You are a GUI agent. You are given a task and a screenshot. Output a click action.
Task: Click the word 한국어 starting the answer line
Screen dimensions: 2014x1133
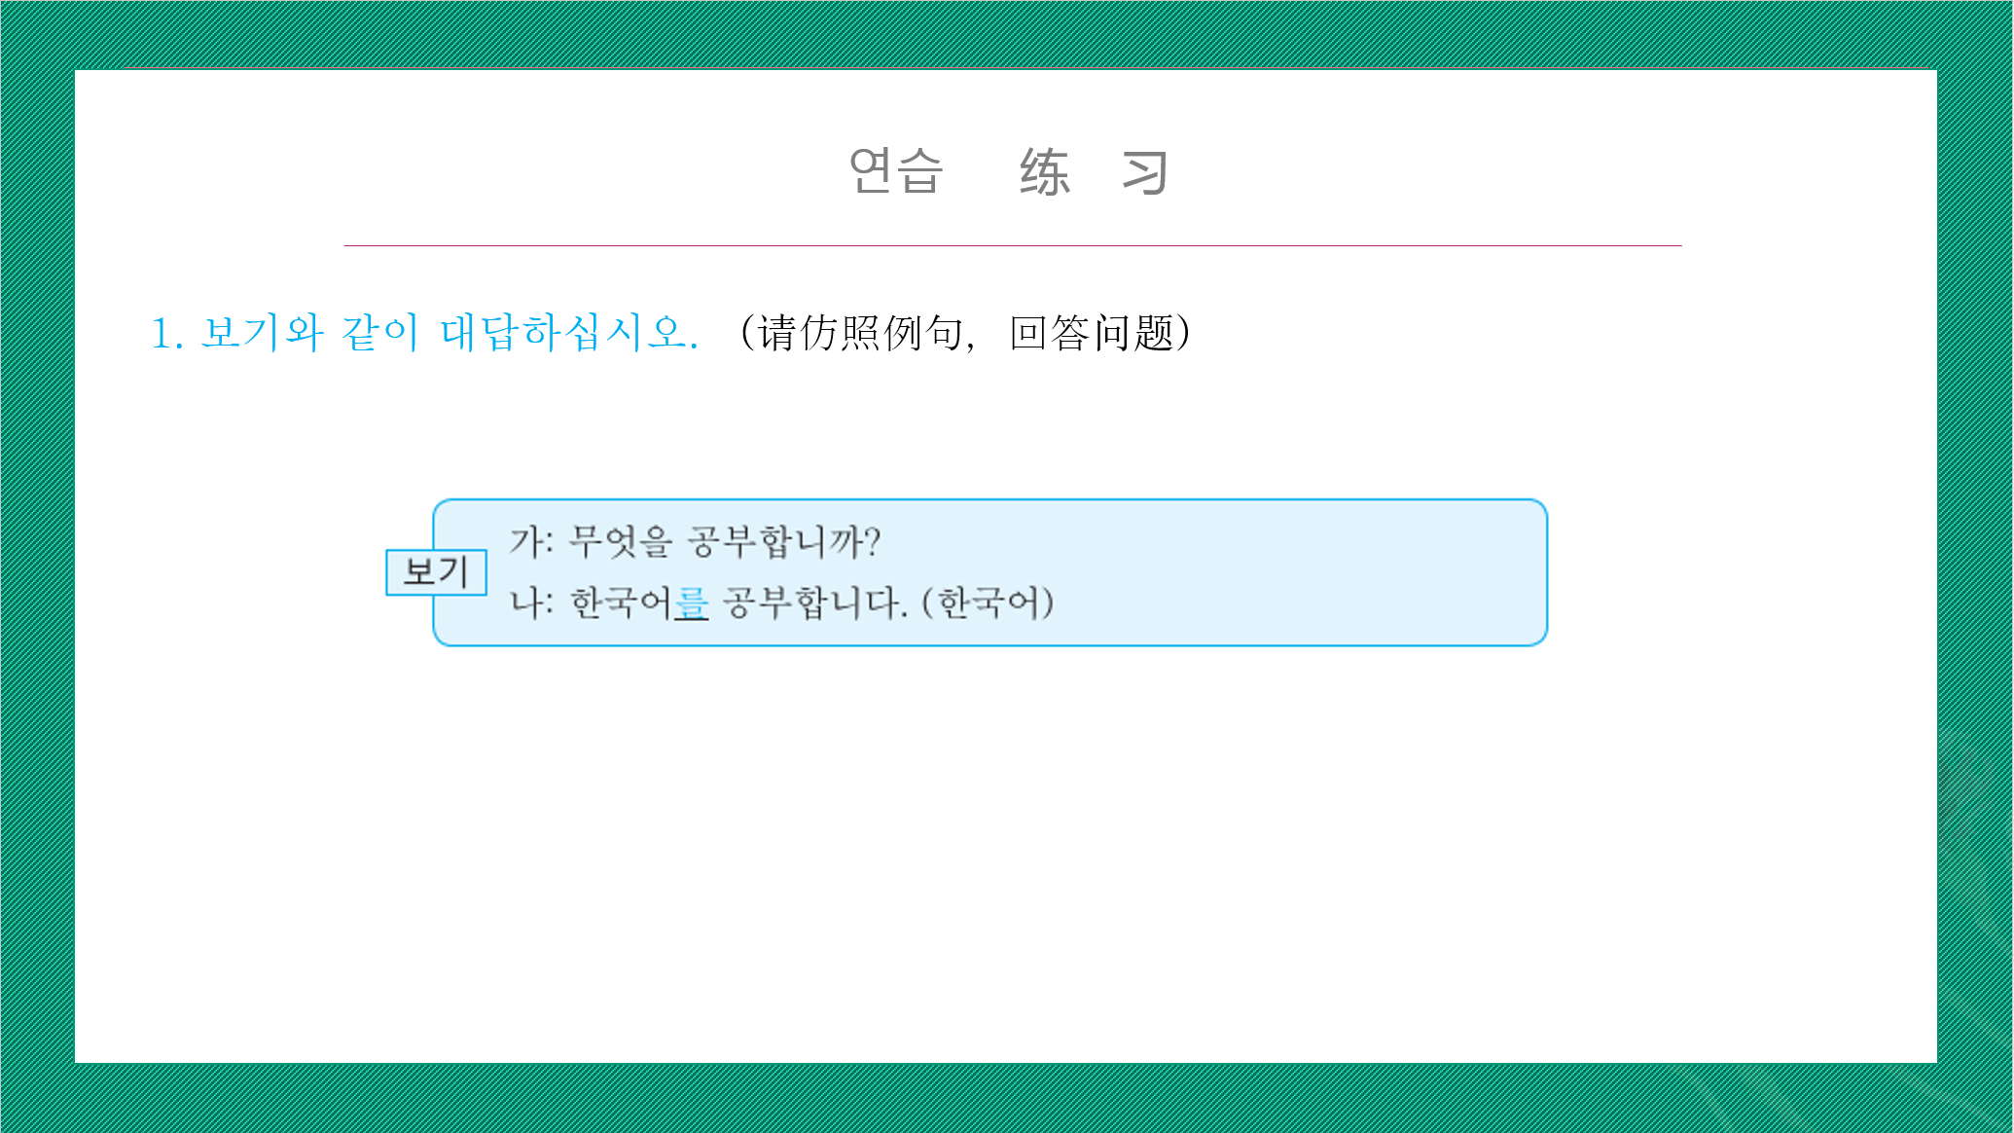[x=621, y=603]
